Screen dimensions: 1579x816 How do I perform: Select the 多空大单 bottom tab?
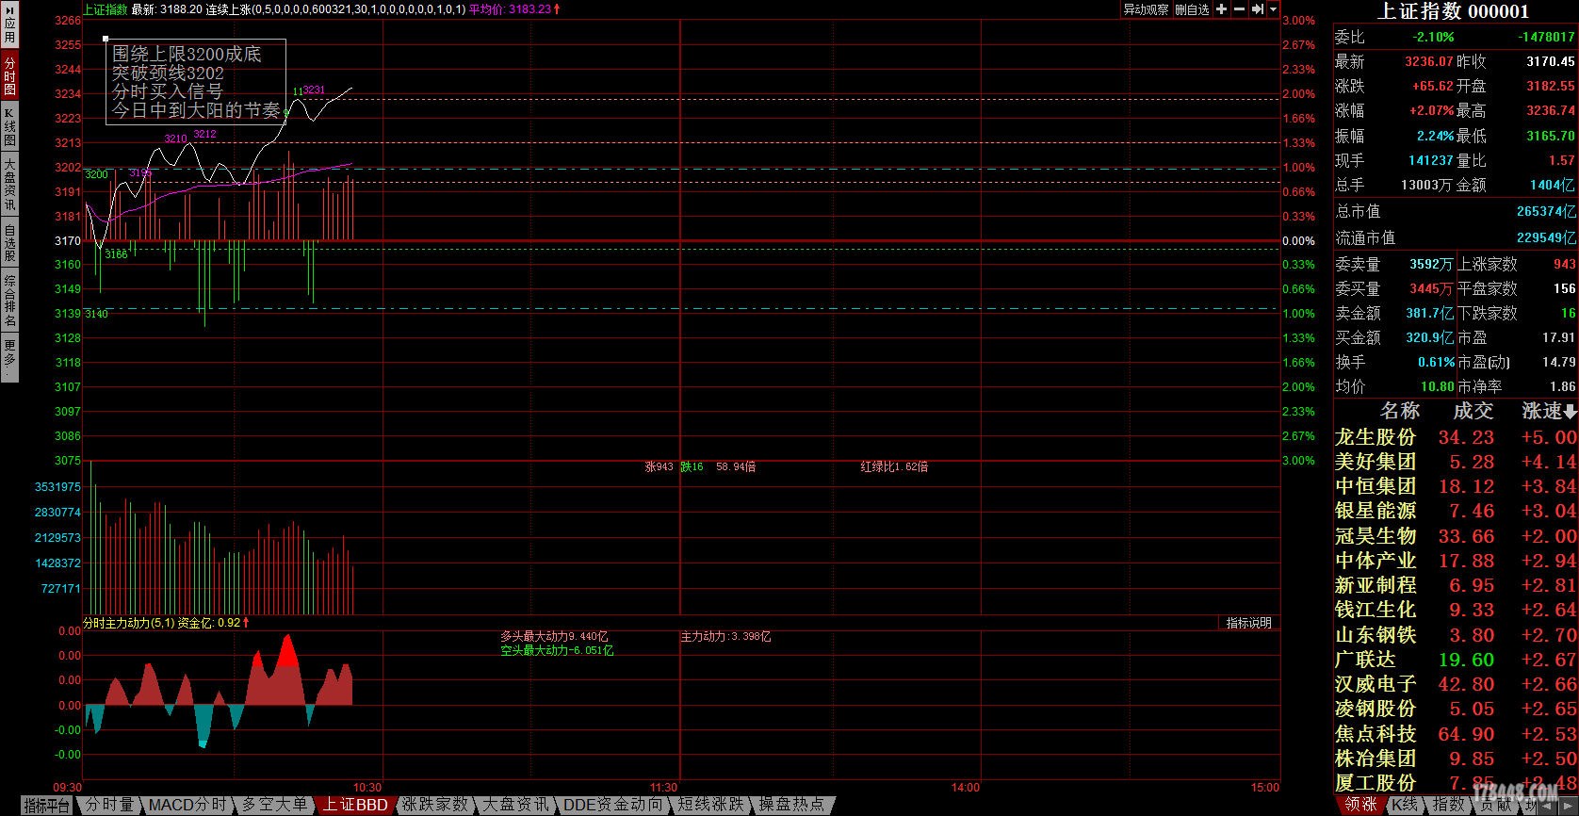[274, 805]
